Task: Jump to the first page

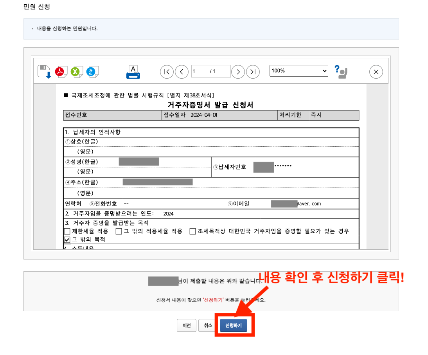Action: [x=167, y=71]
